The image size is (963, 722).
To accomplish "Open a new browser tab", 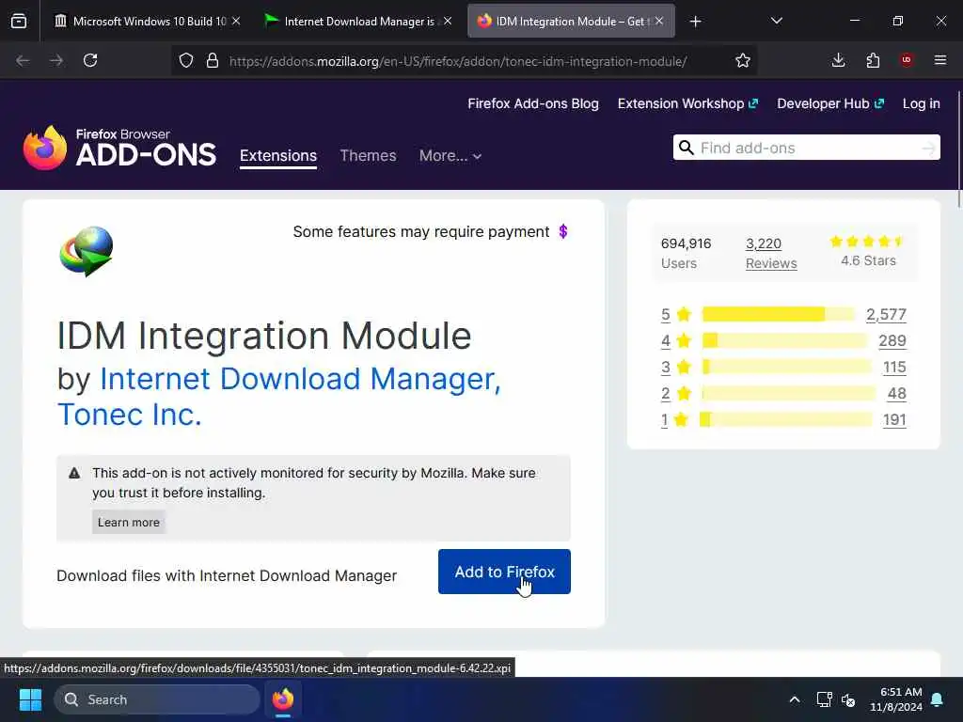I will (x=695, y=22).
